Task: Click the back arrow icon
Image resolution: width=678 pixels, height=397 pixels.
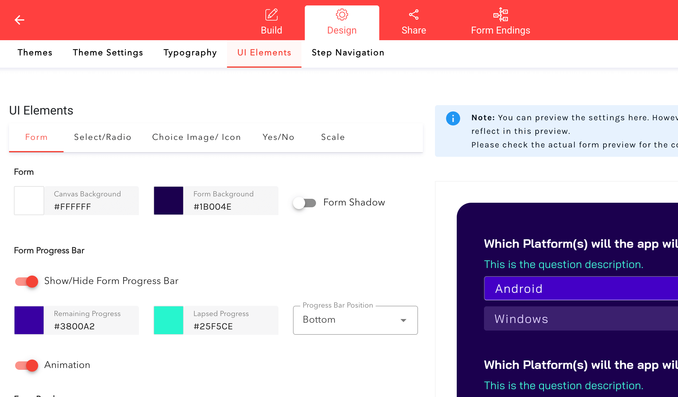Action: (x=19, y=20)
